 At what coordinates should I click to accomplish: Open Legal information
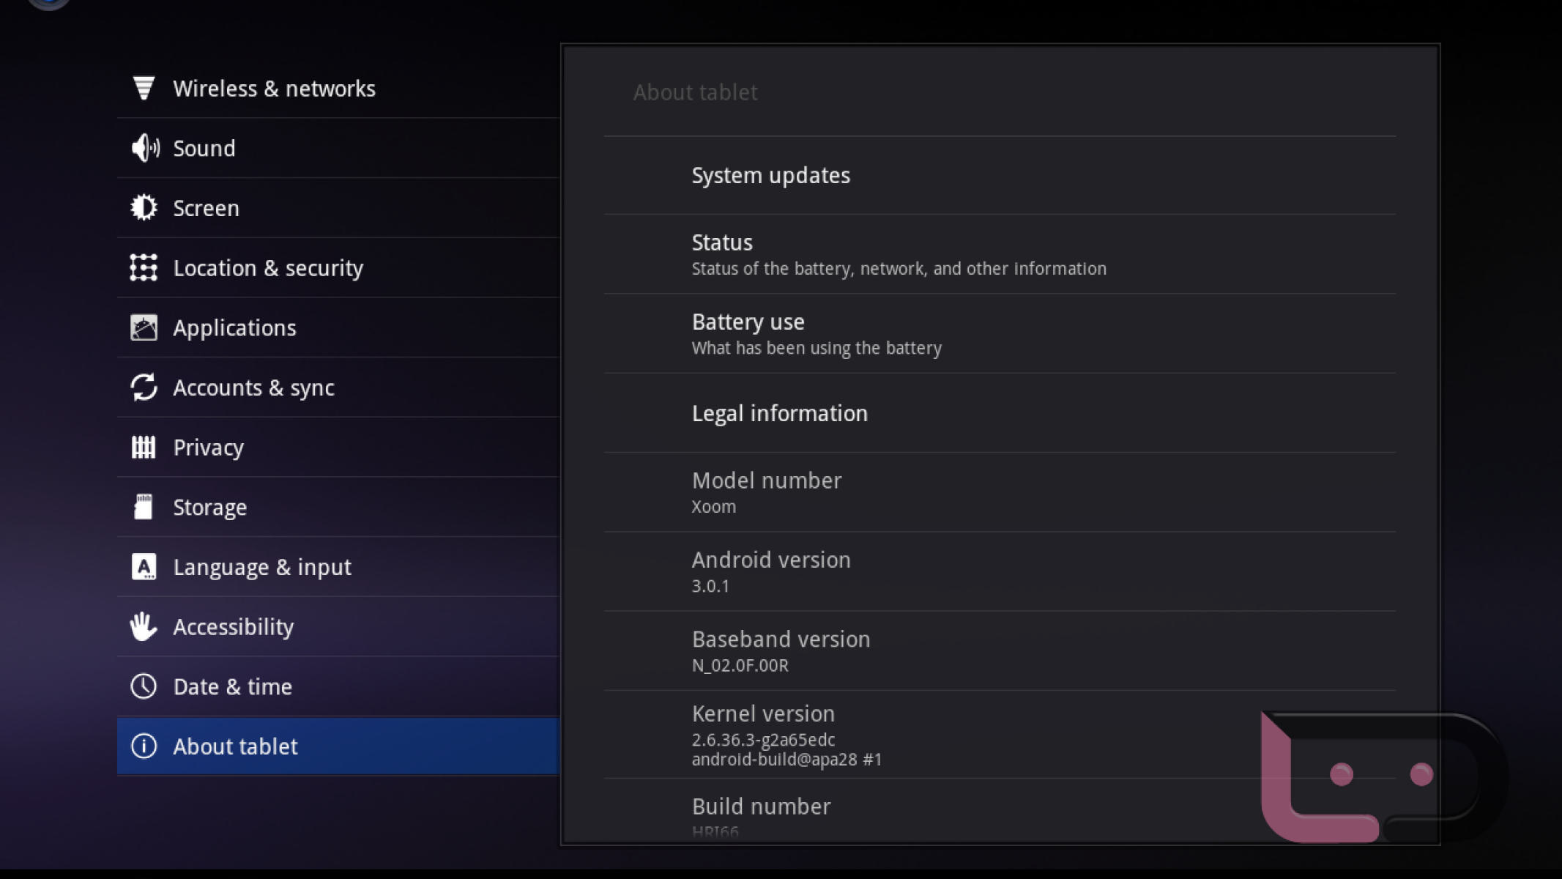coord(779,414)
